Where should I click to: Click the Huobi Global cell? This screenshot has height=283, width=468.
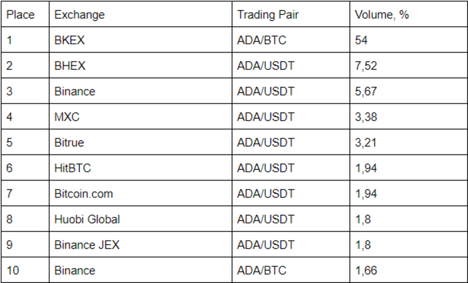point(87,219)
